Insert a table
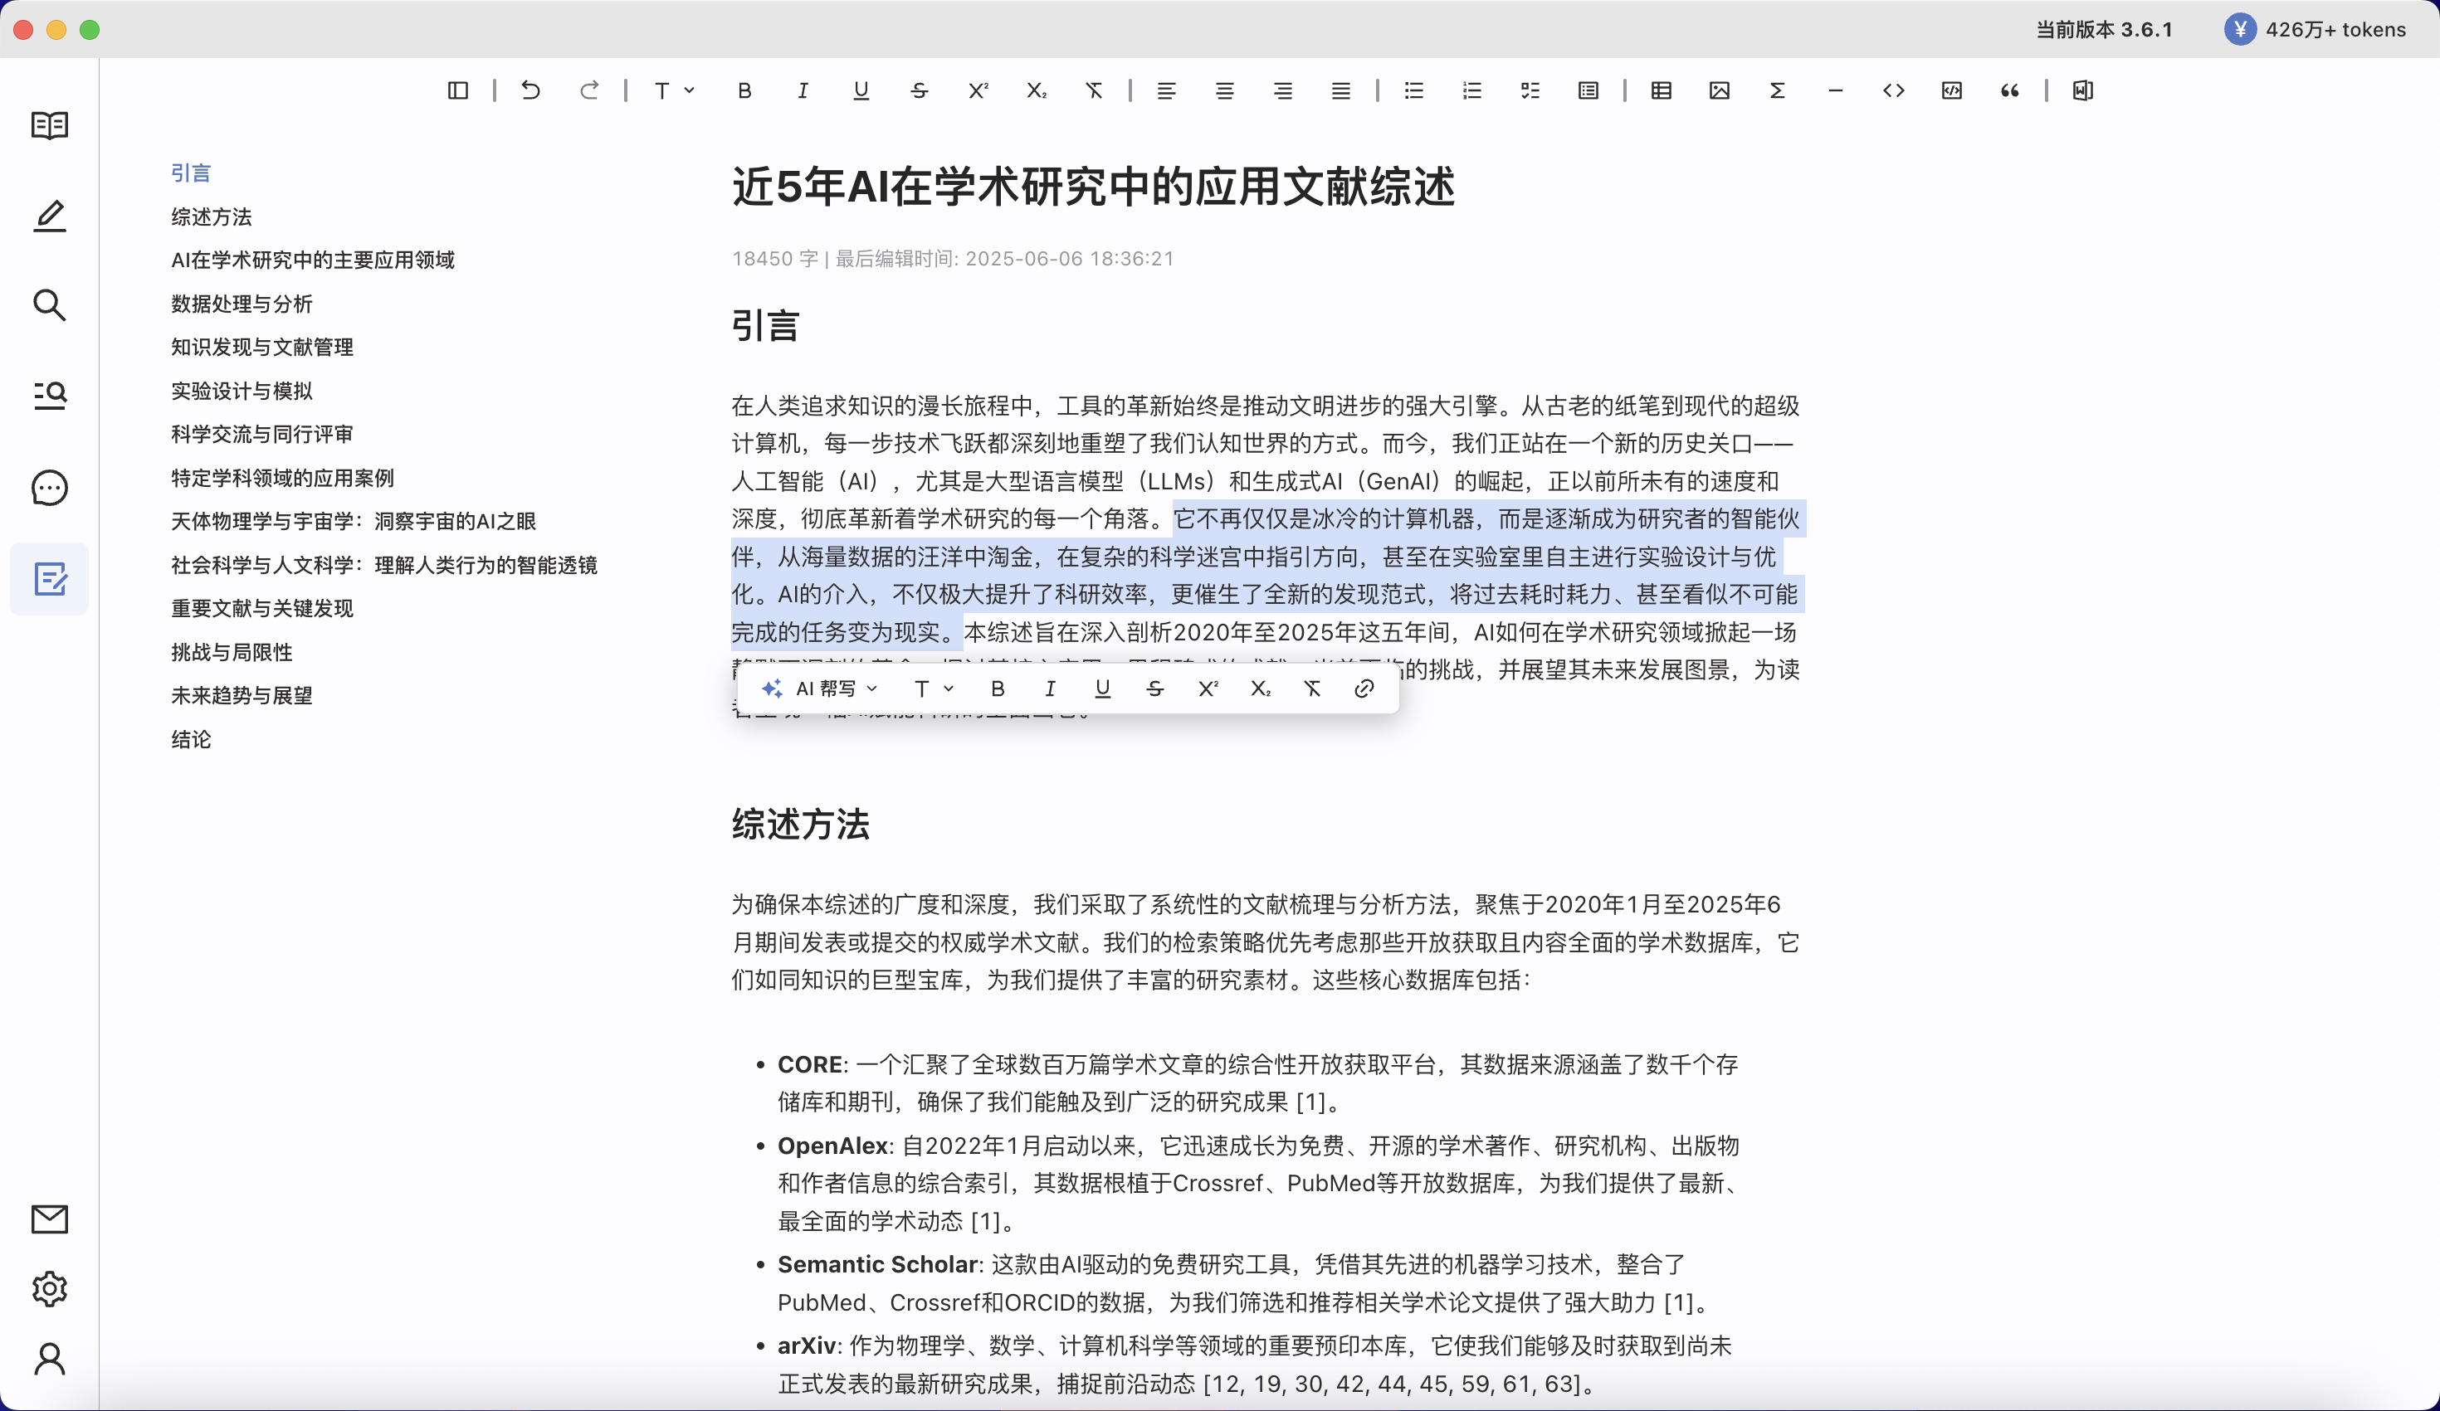This screenshot has height=1411, width=2440. point(1662,90)
